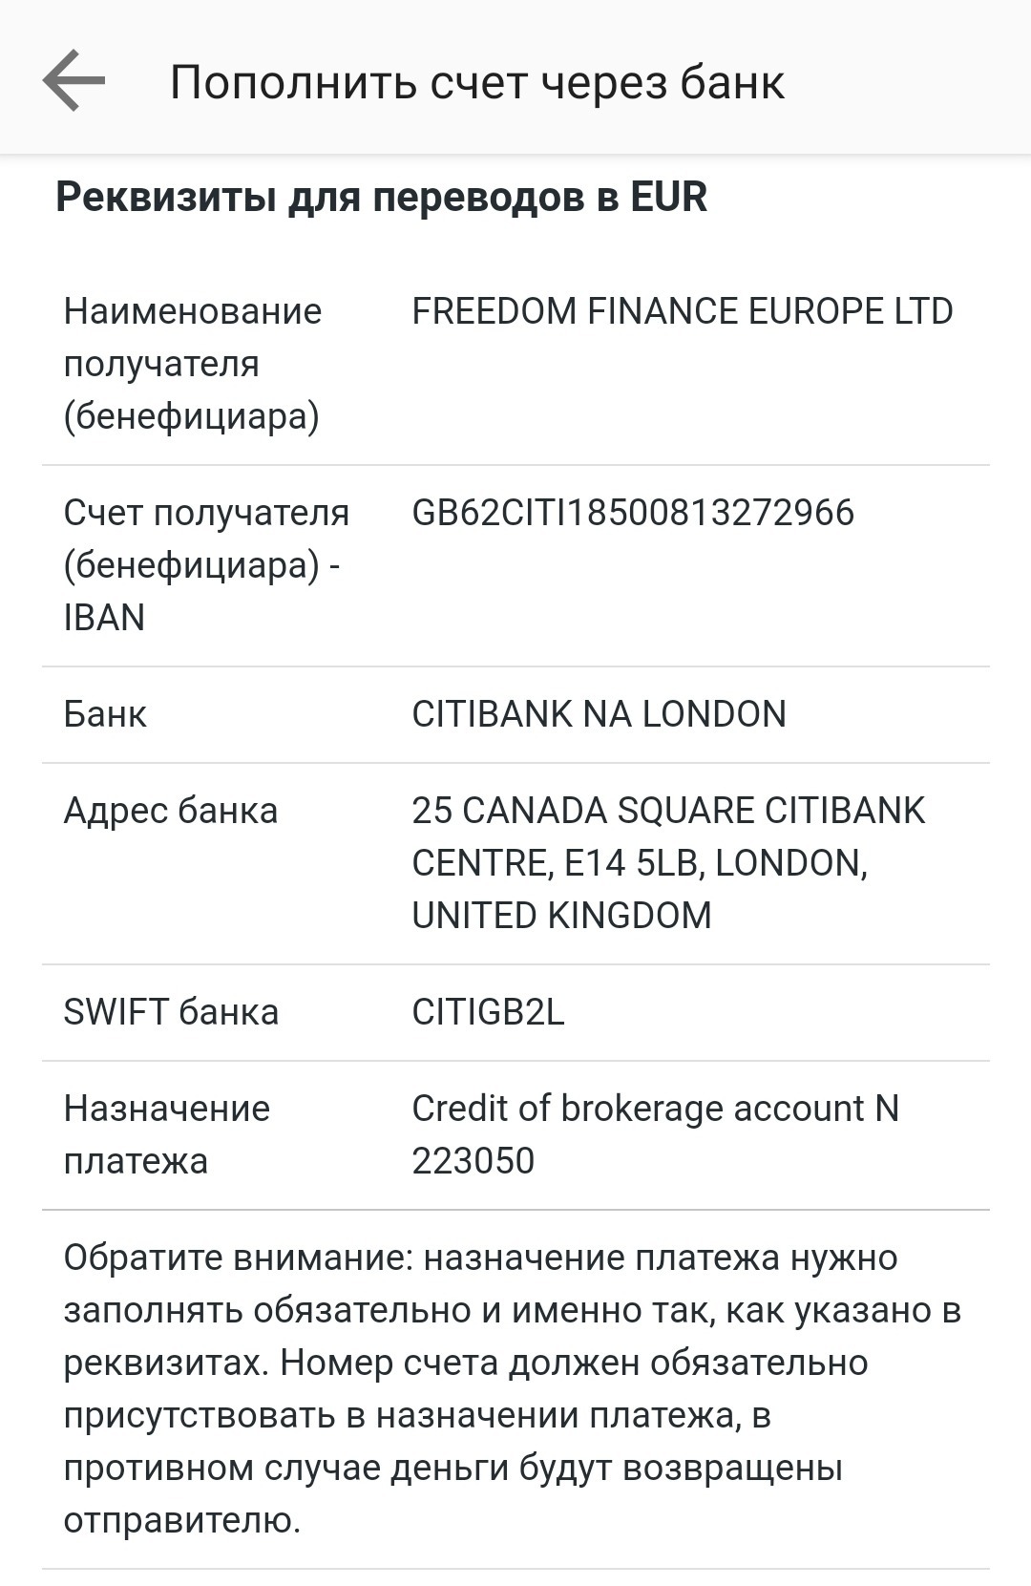Tap the 'Обратите внимание' notice opening line
The image size is (1031, 1586).
[x=480, y=1258]
